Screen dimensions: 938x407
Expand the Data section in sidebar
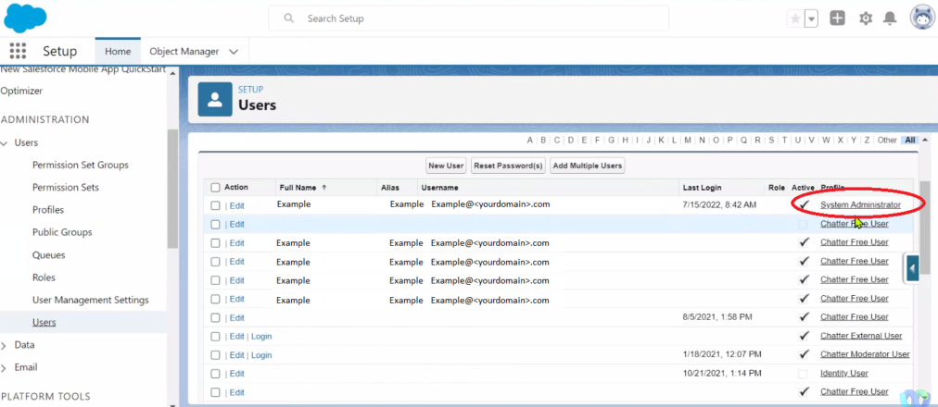click(x=6, y=345)
